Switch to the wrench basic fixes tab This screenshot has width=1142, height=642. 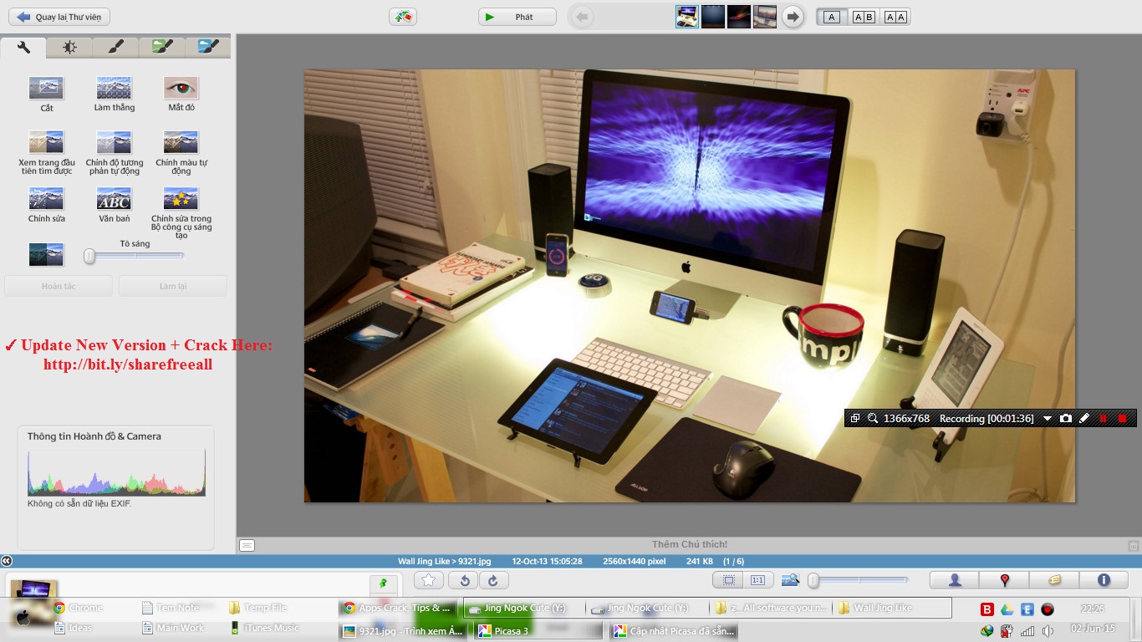[x=23, y=48]
